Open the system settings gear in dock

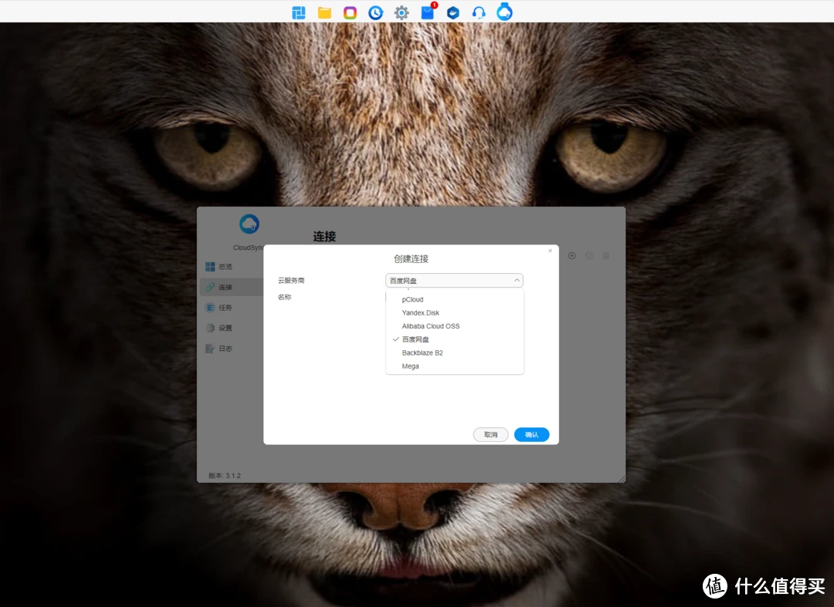(x=402, y=12)
